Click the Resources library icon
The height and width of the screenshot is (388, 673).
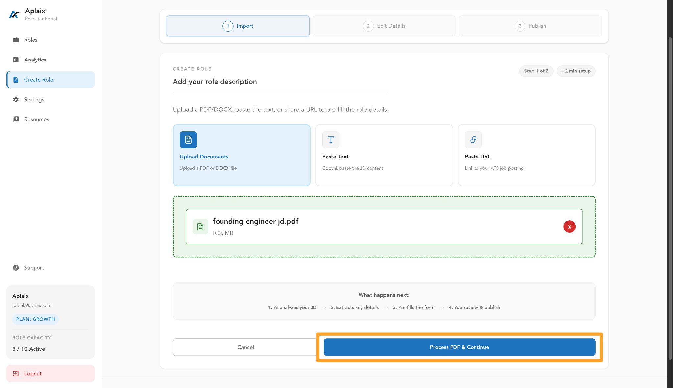(x=16, y=119)
